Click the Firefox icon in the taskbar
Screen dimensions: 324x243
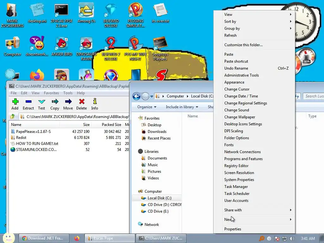coord(77,238)
